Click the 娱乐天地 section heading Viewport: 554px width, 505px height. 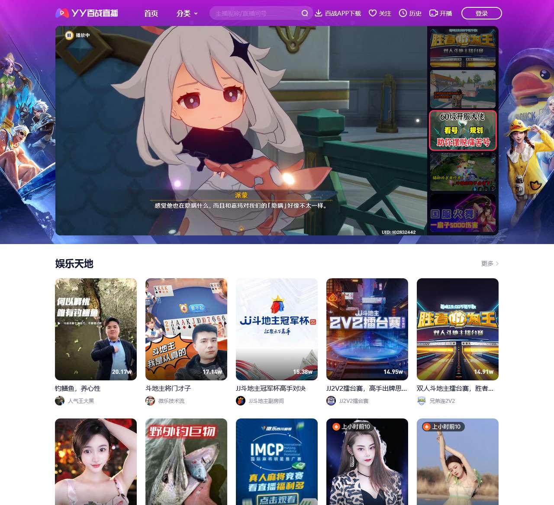74,264
